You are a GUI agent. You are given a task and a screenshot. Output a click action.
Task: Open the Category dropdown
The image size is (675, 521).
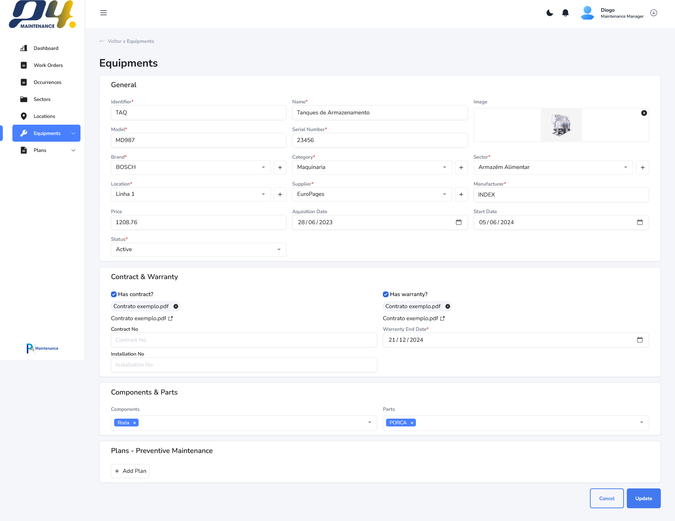click(x=372, y=168)
